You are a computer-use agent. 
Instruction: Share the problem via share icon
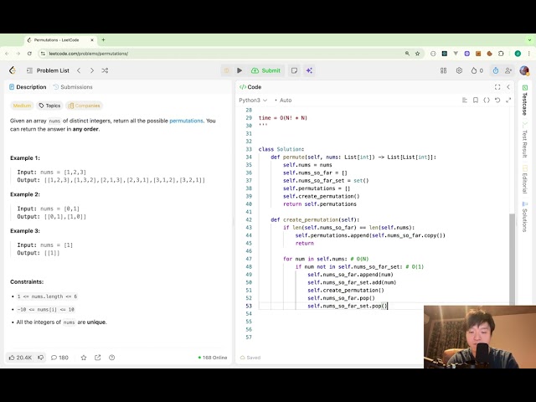point(98,358)
